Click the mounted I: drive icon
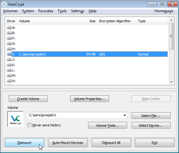 (9, 54)
